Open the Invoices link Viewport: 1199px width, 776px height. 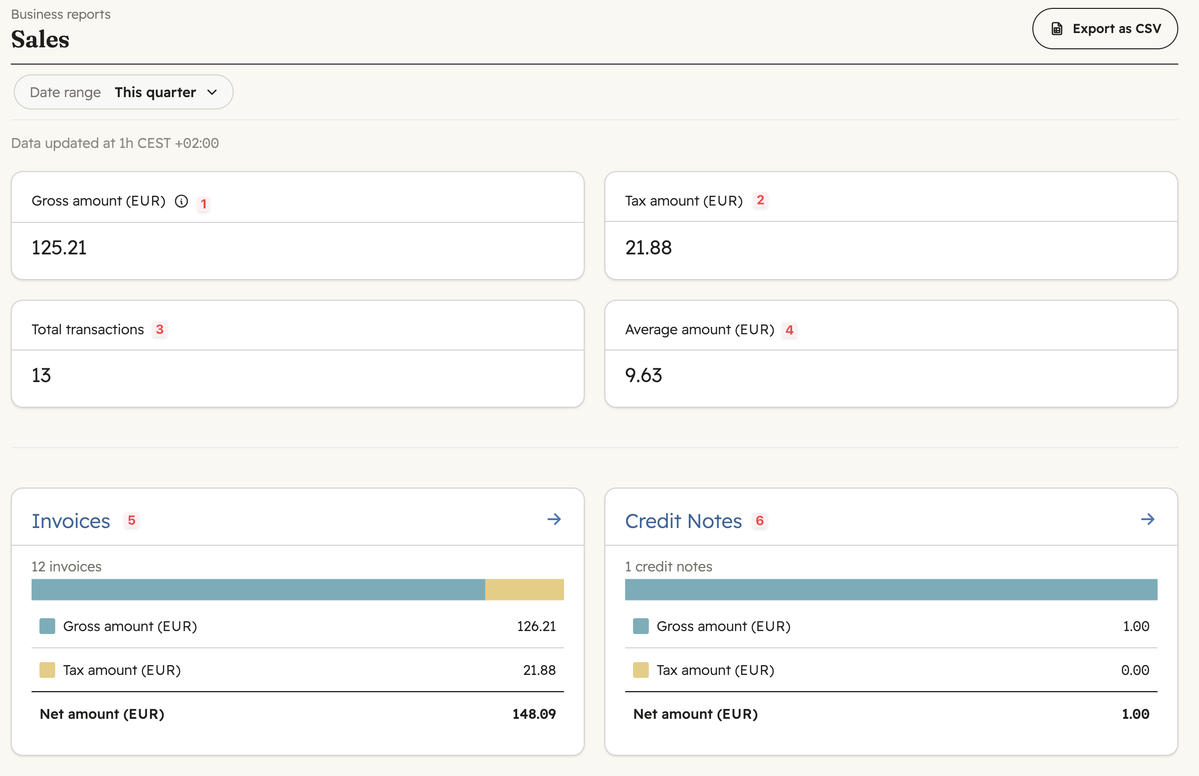(71, 521)
